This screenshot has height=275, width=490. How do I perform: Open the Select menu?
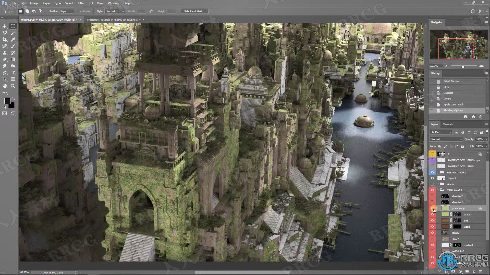(69, 3)
